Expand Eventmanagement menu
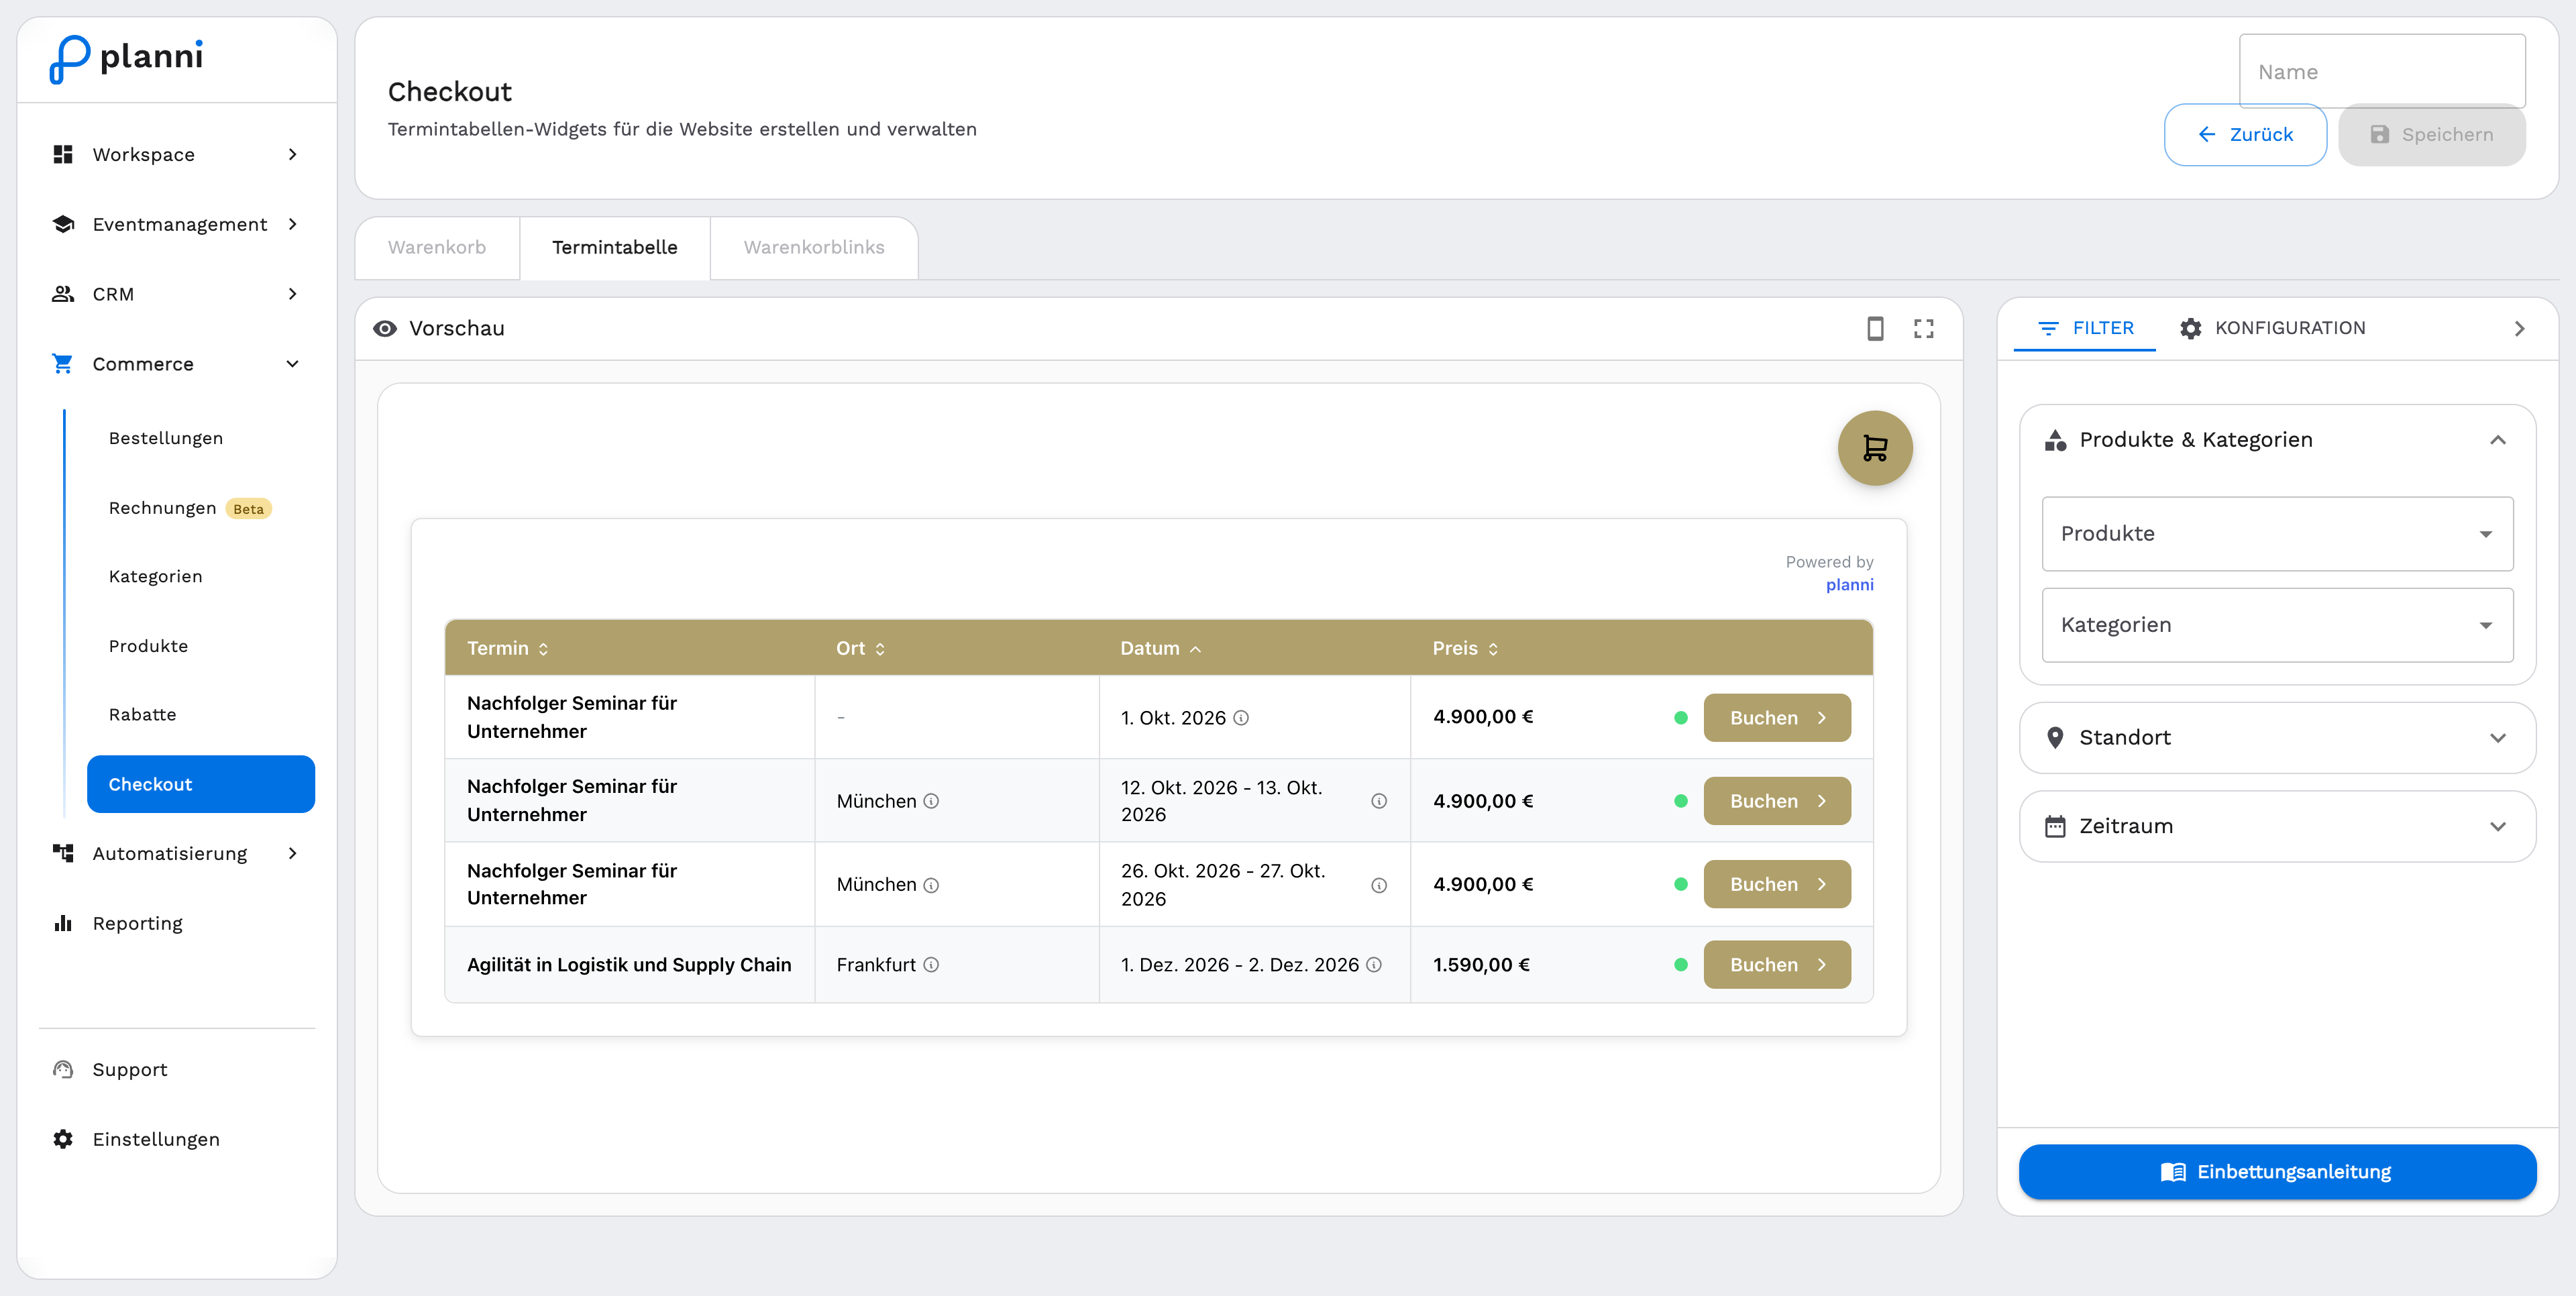Viewport: 2576px width, 1296px height. tap(177, 224)
